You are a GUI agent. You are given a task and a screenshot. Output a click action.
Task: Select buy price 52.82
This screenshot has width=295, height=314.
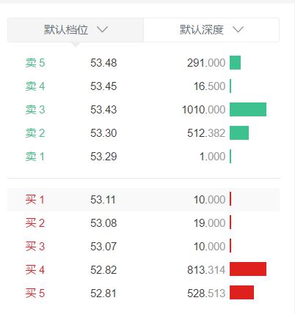tap(103, 270)
